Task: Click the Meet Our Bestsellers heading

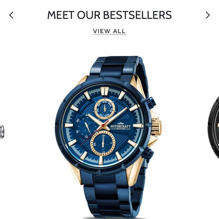Action: coord(109,15)
